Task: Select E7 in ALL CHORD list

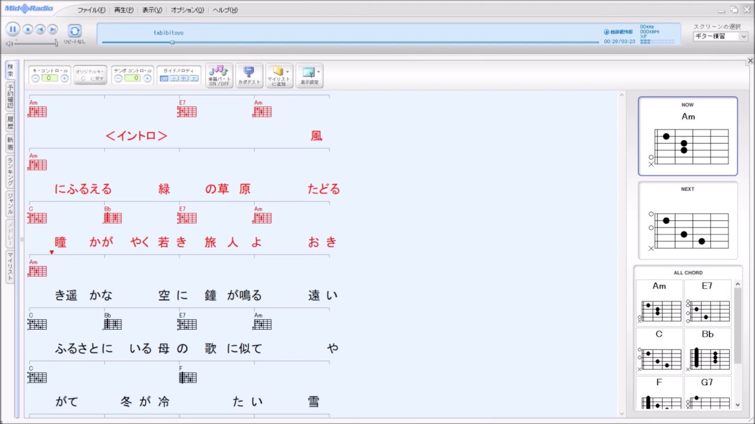Action: pyautogui.click(x=707, y=303)
